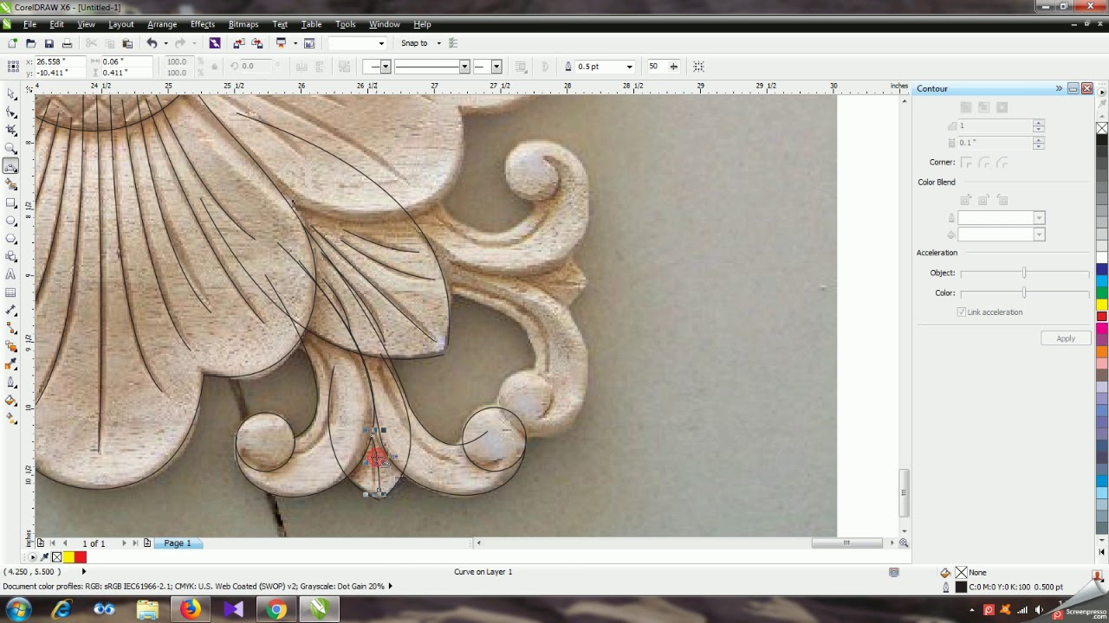Image resolution: width=1109 pixels, height=623 pixels.
Task: Open the Application Launcher icon
Action: pos(281,43)
